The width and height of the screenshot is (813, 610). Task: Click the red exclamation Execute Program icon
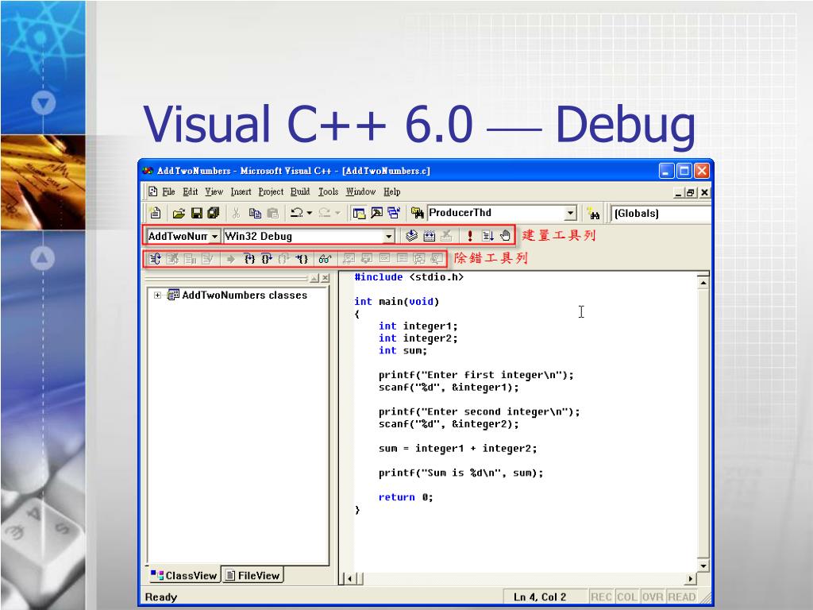point(470,236)
